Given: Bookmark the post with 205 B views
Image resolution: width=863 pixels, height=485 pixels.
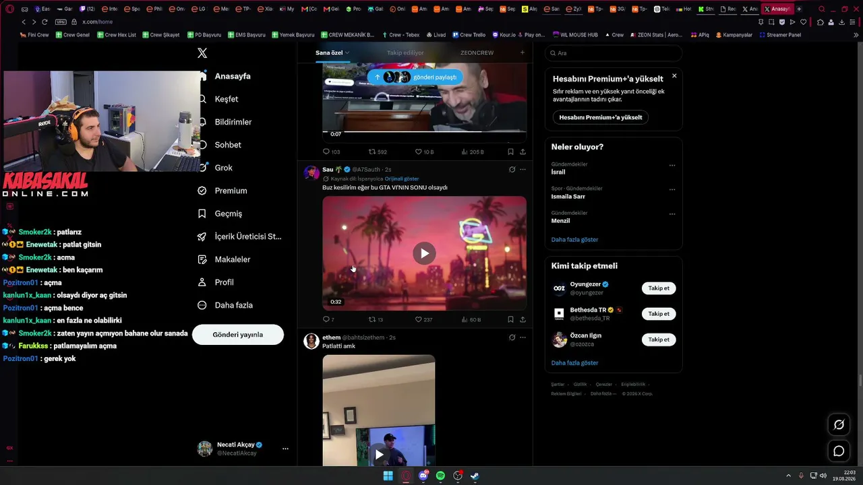Looking at the screenshot, I should [510, 152].
